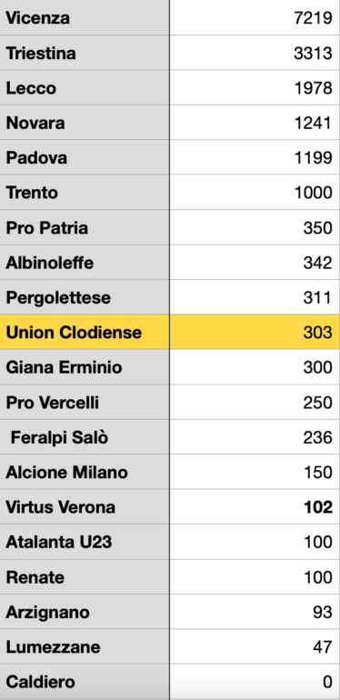Select the highlighted Union Clodiense cell
The width and height of the screenshot is (340, 700).
[85, 332]
